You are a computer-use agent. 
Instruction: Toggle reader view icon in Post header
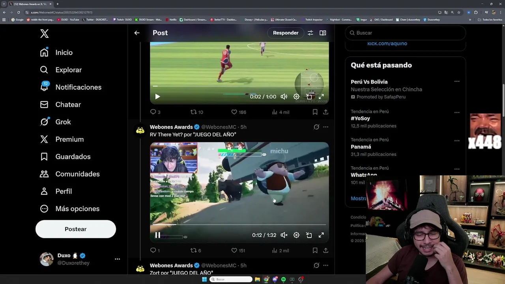[323, 33]
